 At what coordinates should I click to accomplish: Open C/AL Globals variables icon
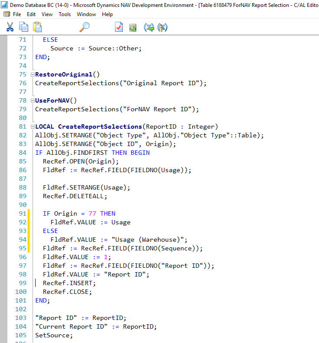[x=149, y=27]
